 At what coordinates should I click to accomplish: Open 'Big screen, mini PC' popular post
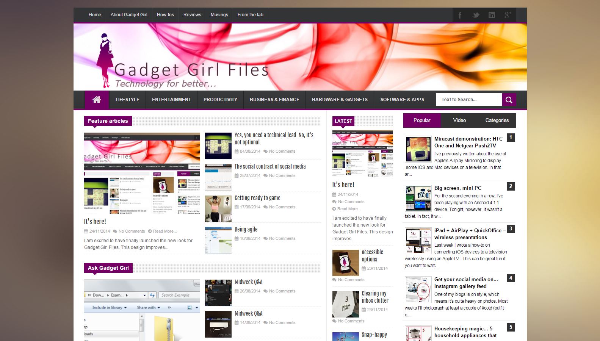[458, 188]
